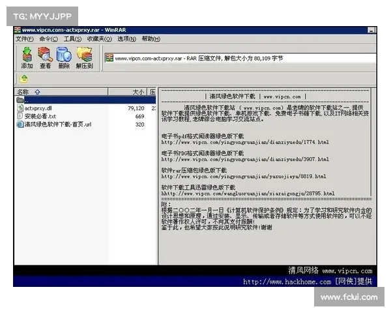Viewport: 391px width, 313px height.
Task: Click the 查看 (View) toolbar icon
Action: point(45,58)
